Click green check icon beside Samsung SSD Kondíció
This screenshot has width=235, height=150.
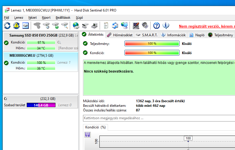[6, 43]
